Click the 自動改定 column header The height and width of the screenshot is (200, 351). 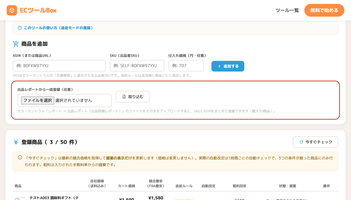pyautogui.click(x=208, y=186)
